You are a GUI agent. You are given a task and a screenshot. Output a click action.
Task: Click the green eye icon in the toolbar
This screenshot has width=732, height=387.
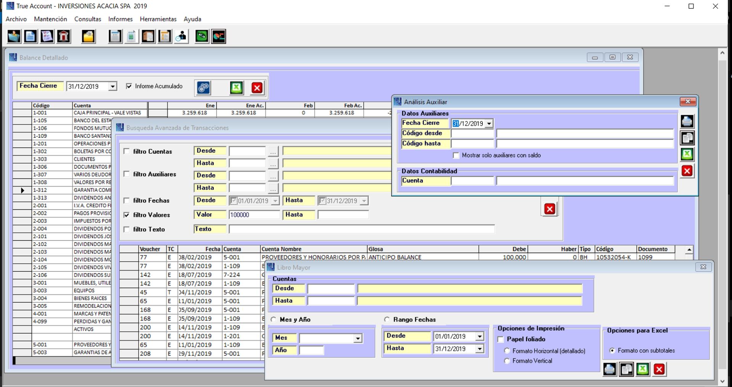(202, 37)
